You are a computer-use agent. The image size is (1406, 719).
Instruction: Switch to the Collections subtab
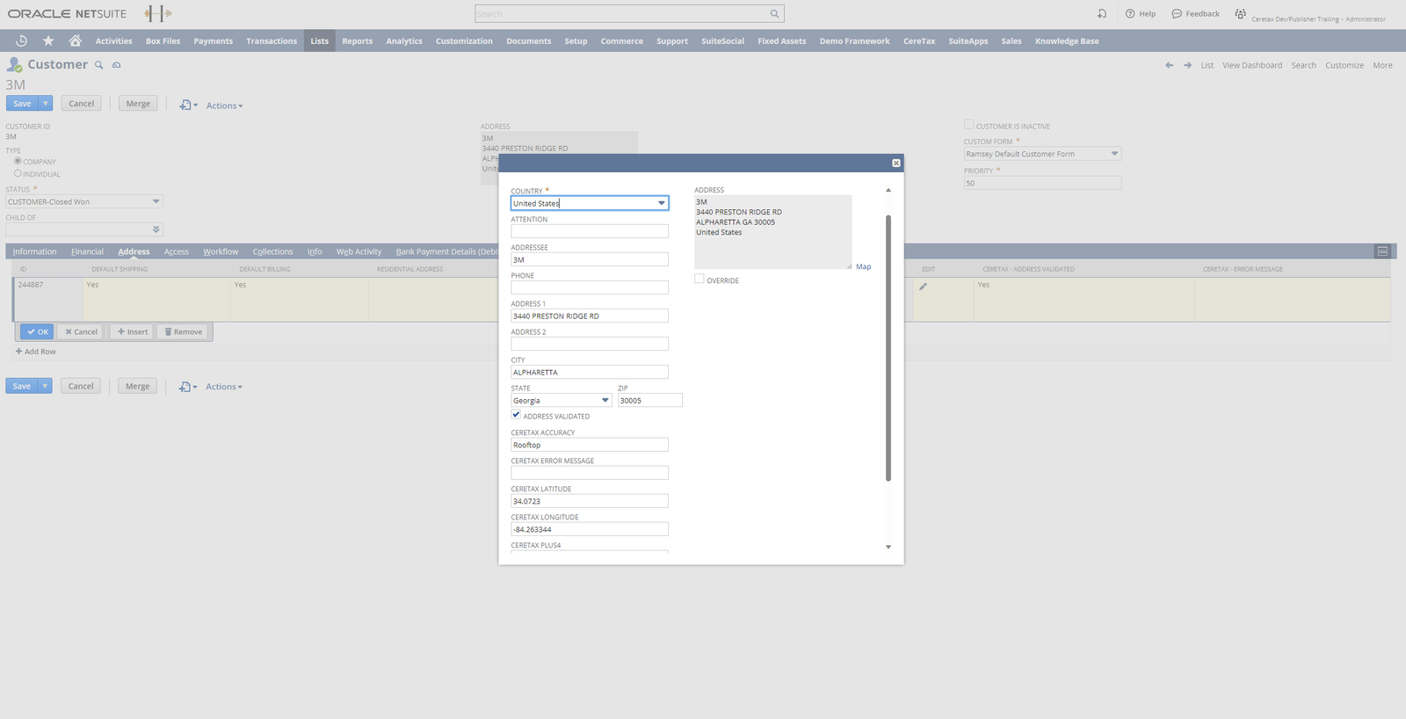(272, 251)
